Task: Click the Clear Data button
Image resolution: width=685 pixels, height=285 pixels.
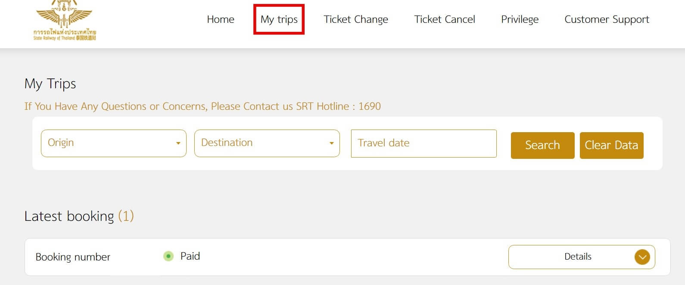Action: pyautogui.click(x=612, y=146)
